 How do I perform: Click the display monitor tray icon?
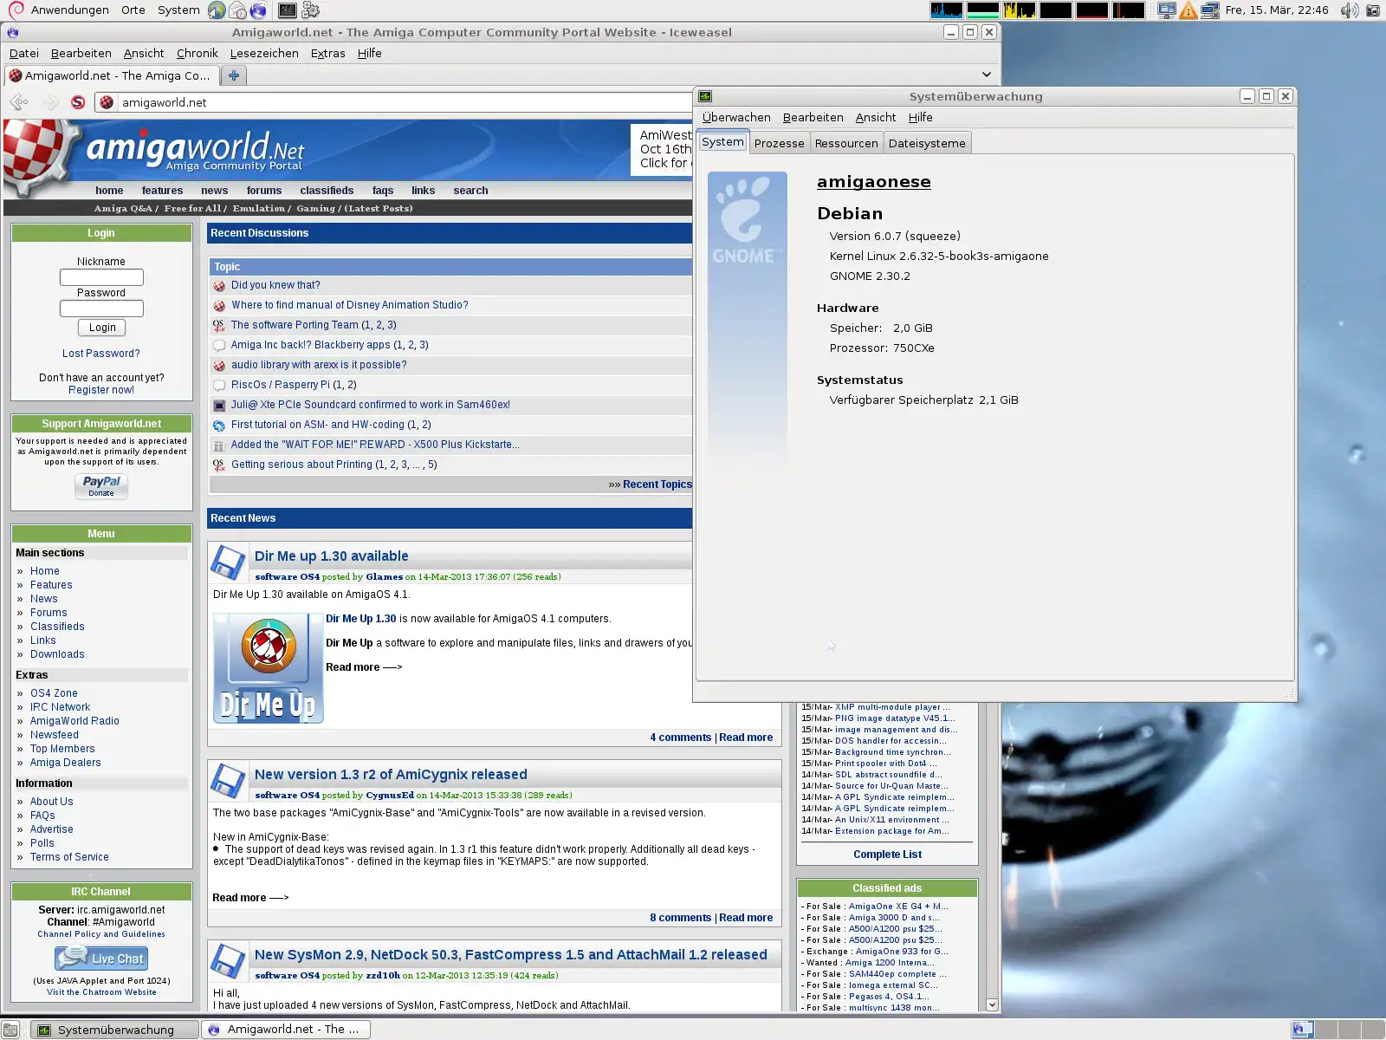pyautogui.click(x=1167, y=10)
